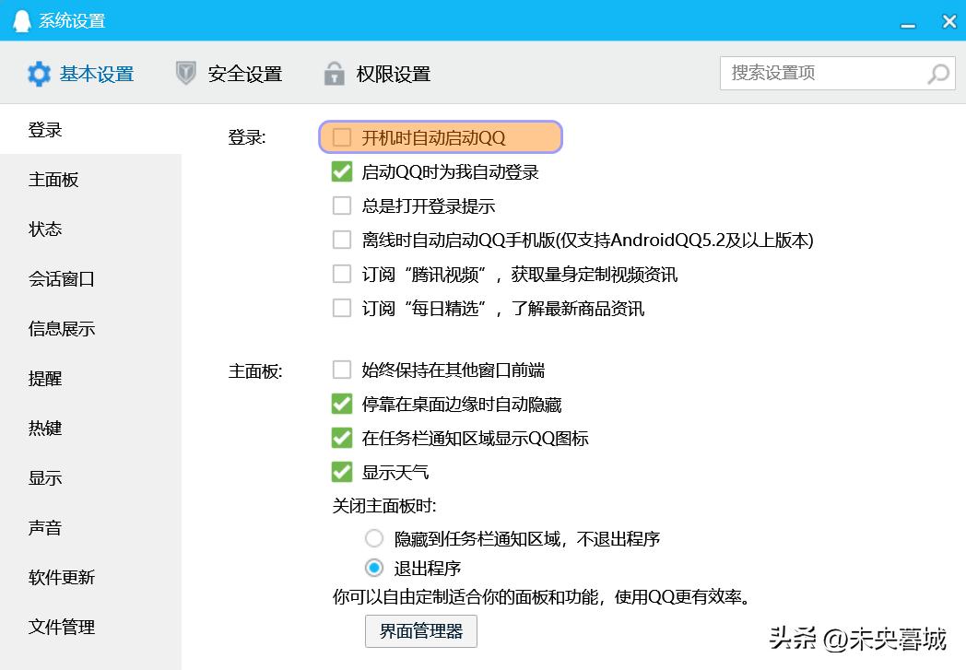Select 声音 in the sidebar
The width and height of the screenshot is (966, 670).
[x=45, y=528]
